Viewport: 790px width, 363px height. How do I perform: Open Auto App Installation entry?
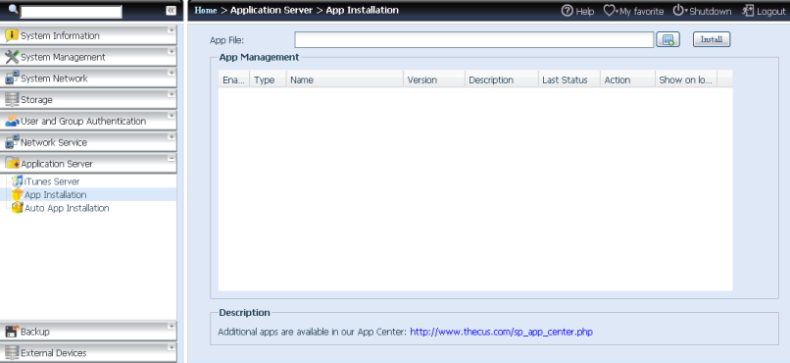(67, 208)
